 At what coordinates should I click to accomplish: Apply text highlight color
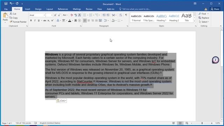point(64,21)
